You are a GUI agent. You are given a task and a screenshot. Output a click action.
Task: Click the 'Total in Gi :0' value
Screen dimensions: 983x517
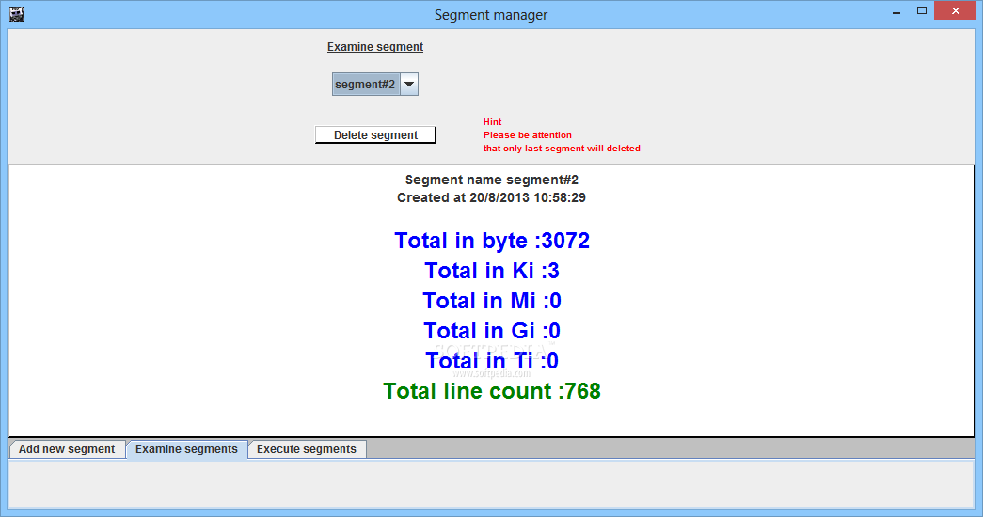tap(492, 331)
